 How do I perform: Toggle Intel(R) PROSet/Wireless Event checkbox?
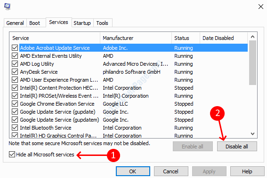(x=15, y=96)
